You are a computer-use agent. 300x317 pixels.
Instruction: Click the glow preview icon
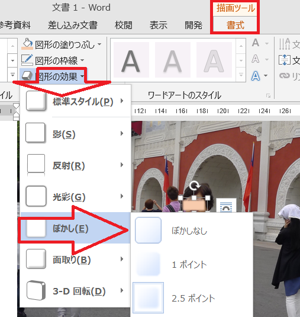click(36, 196)
